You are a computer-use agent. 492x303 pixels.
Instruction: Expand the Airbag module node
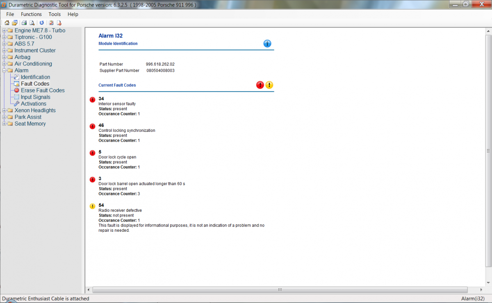tap(4, 57)
